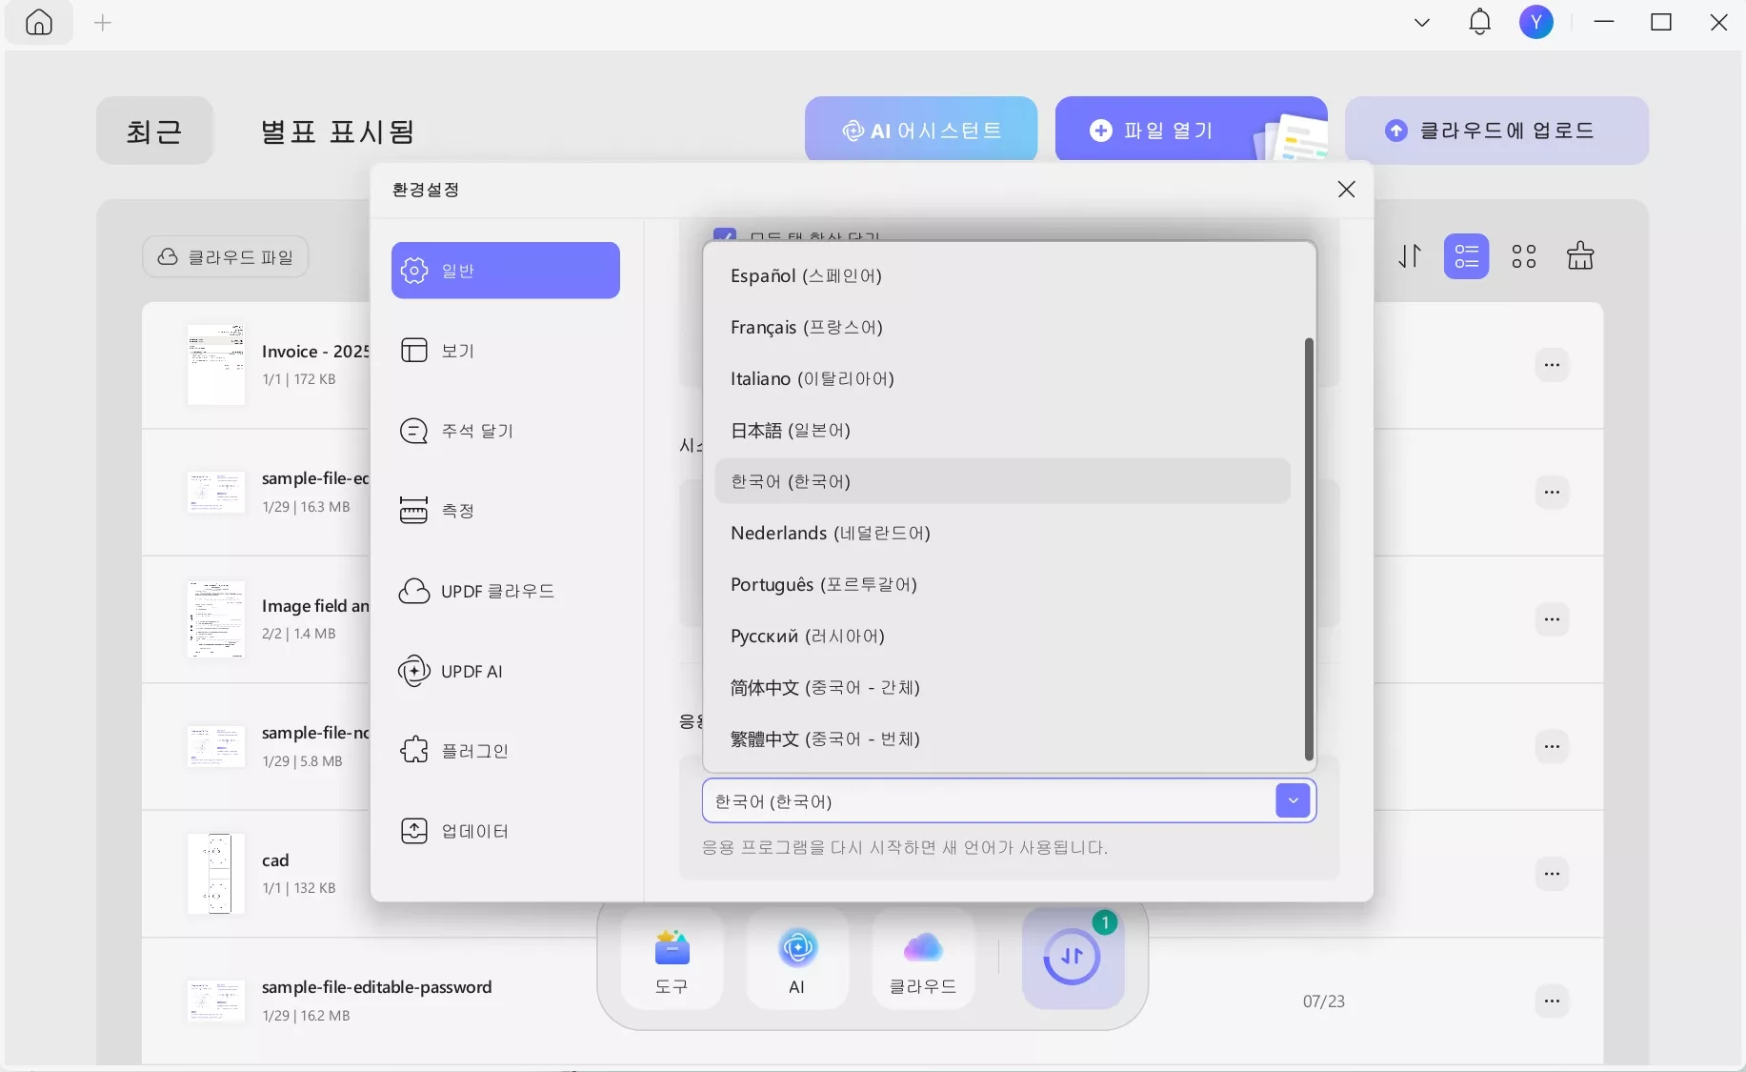Open the 클라우드 icon in dock
1746x1072 pixels.
923,960
